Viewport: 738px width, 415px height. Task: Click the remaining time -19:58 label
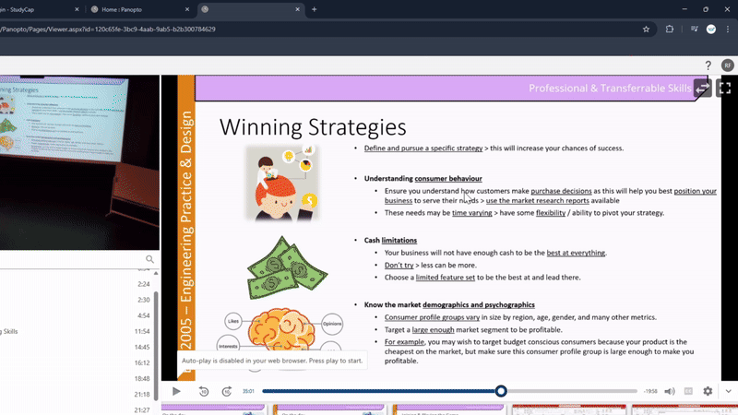pos(650,391)
